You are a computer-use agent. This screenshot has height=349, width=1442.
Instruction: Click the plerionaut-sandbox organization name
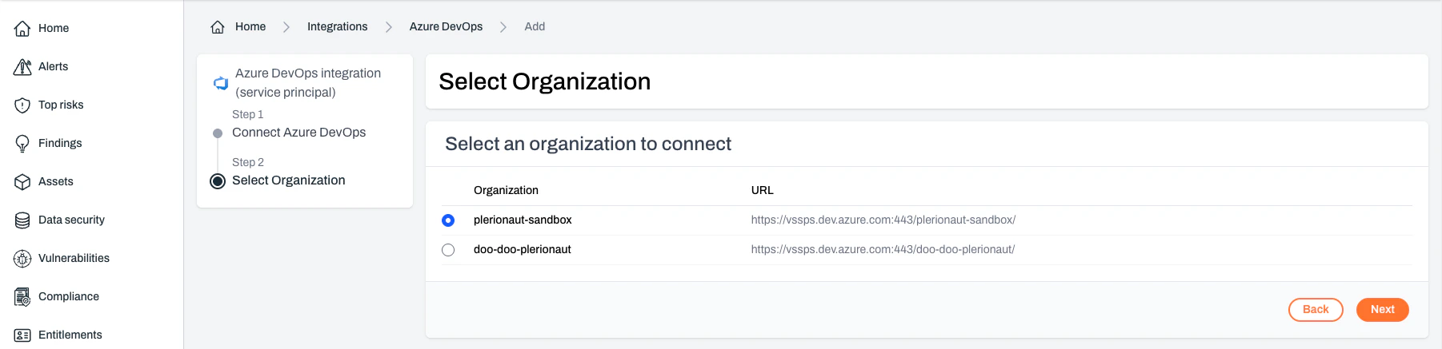coord(523,220)
